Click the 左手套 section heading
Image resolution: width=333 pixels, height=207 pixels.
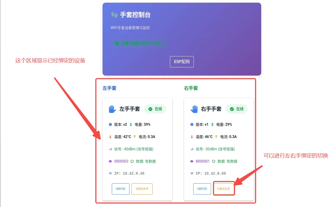pos(109,88)
